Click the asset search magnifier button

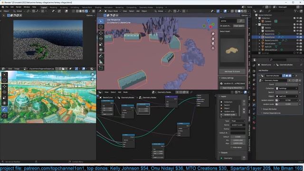pos(241,21)
